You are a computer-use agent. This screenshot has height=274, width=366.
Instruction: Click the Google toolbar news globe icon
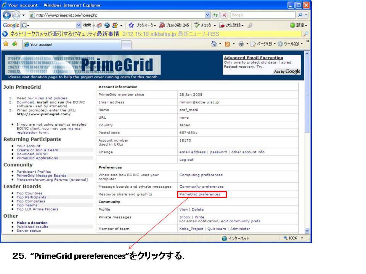107,25
